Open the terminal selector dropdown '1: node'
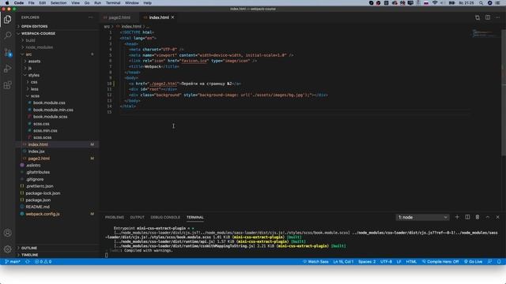 point(422,218)
